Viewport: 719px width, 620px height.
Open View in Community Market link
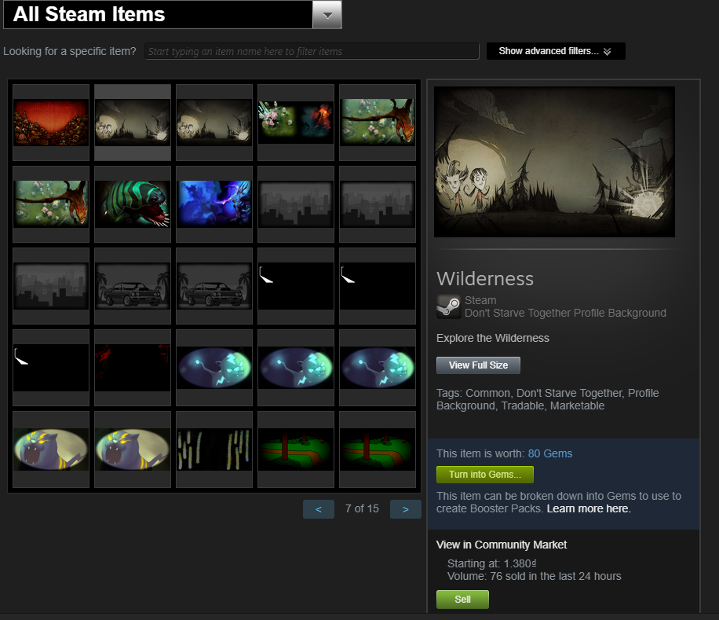click(x=502, y=545)
